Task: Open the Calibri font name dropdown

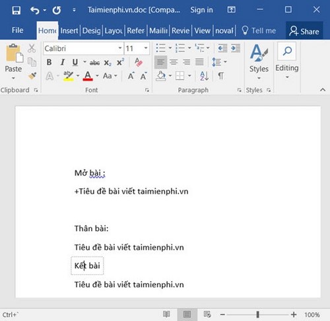Action: click(120, 48)
